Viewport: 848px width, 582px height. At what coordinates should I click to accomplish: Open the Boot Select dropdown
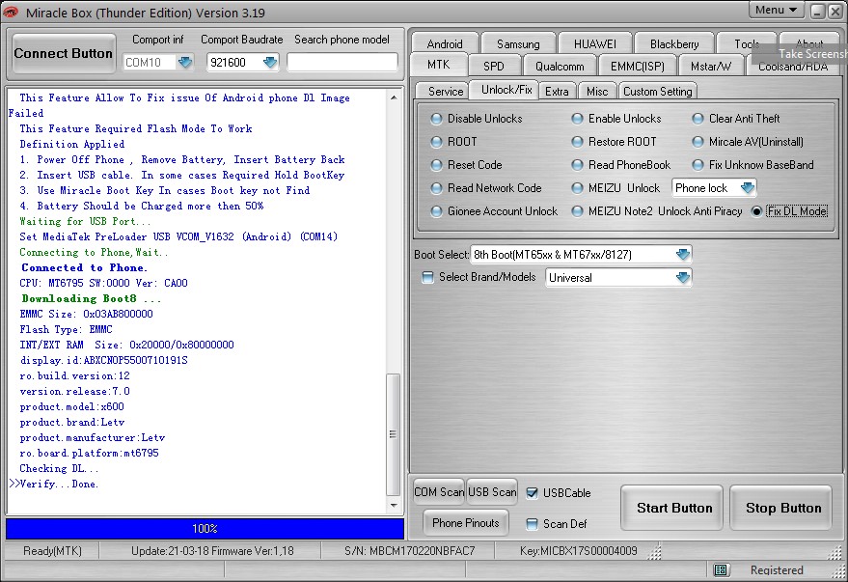point(682,254)
